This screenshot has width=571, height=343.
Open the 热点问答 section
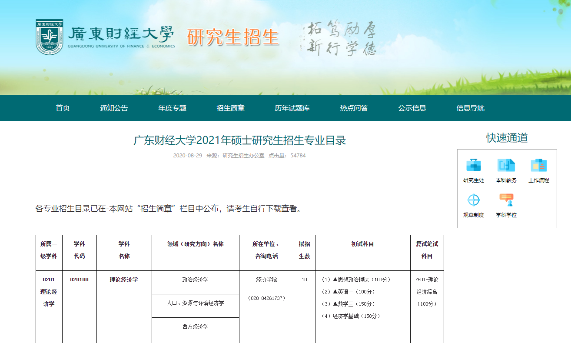(354, 108)
